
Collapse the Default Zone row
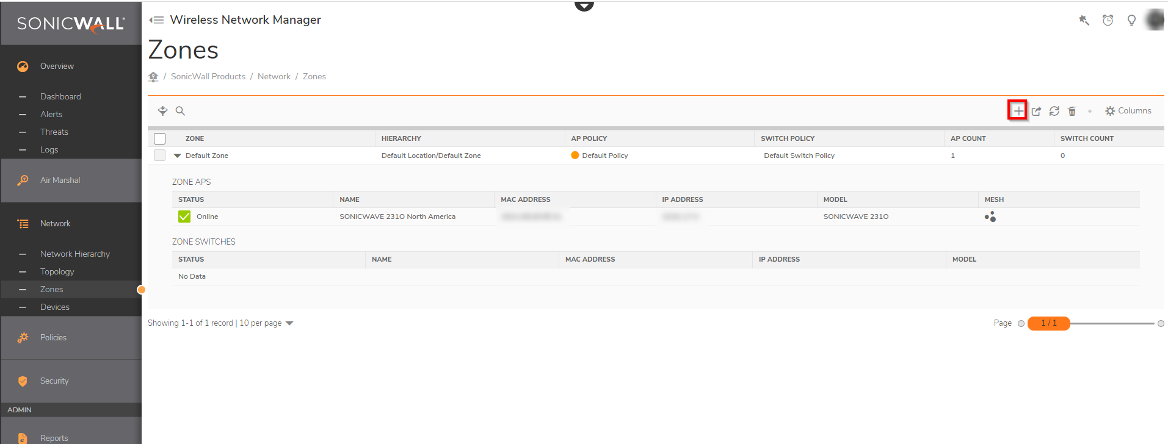tap(177, 156)
